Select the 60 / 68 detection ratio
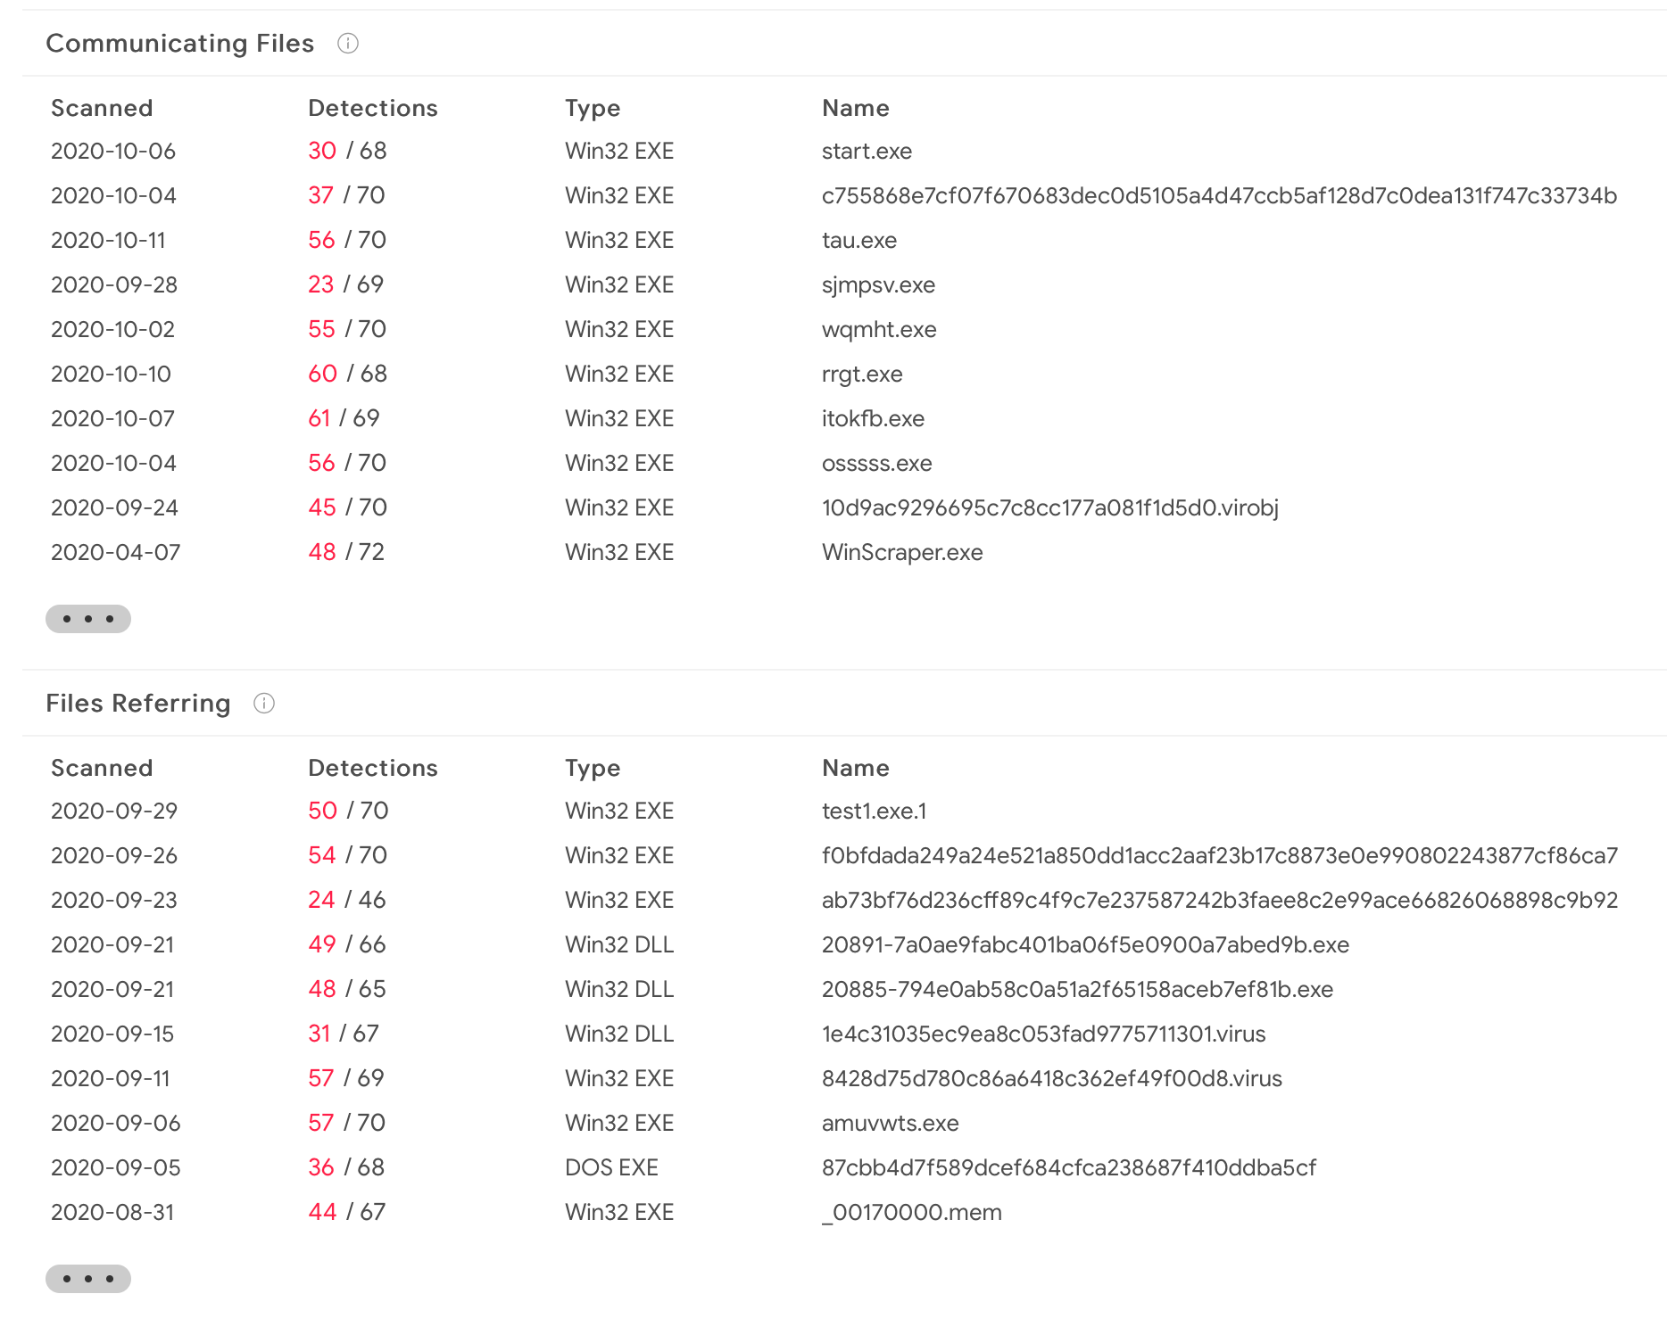This screenshot has width=1667, height=1327. (347, 374)
